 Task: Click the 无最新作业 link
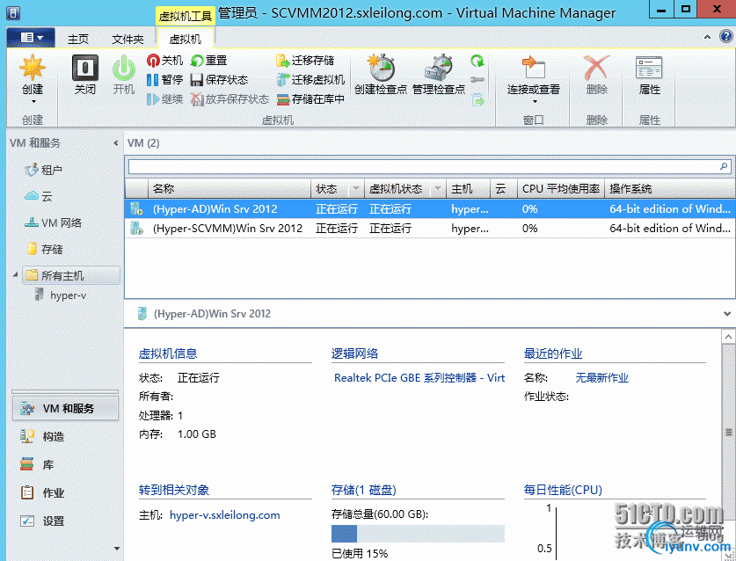click(x=601, y=378)
